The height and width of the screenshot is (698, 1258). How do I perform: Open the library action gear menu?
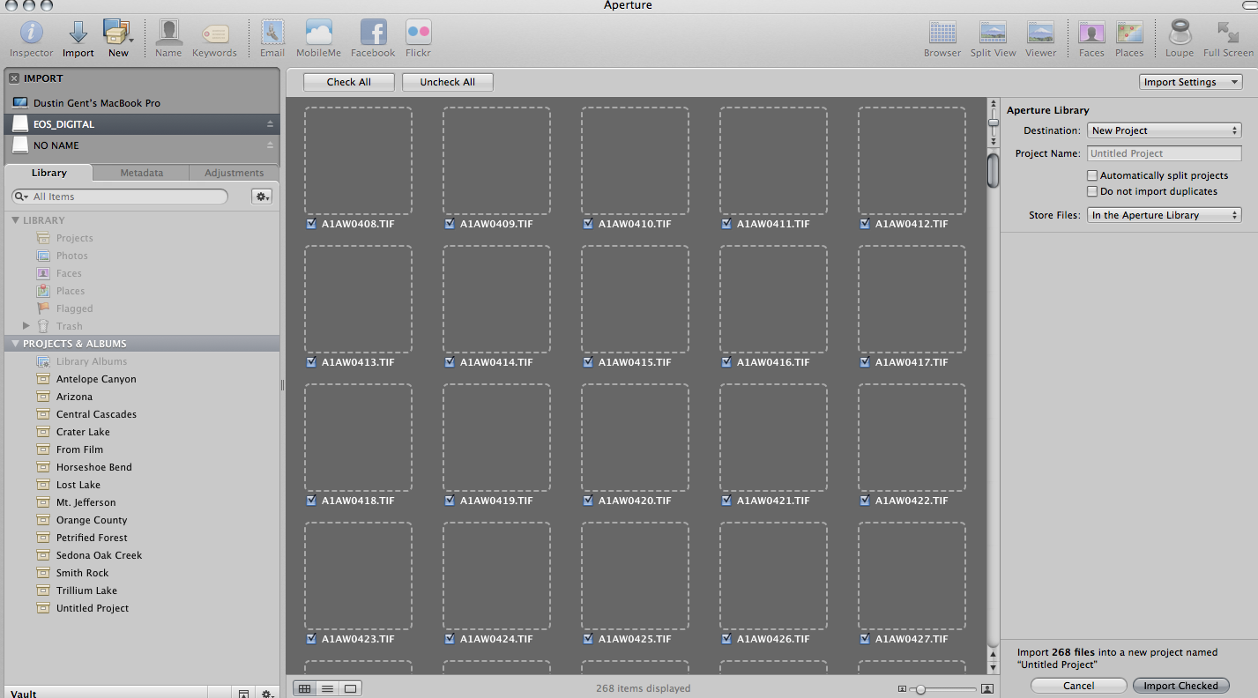click(262, 197)
